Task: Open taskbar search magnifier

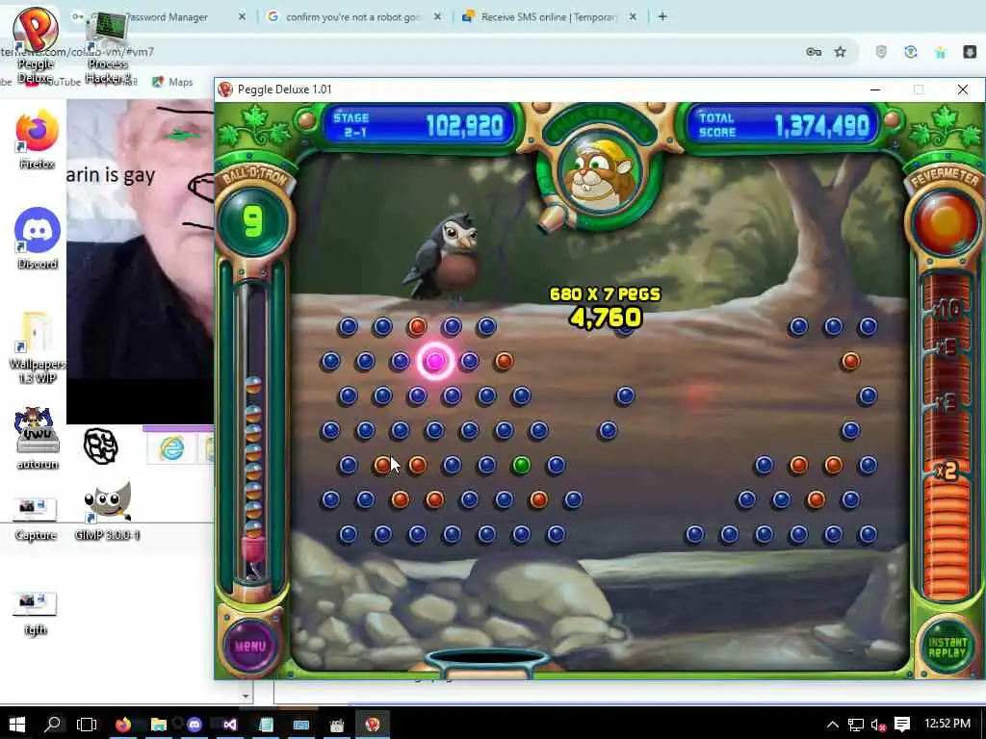Action: [x=53, y=724]
